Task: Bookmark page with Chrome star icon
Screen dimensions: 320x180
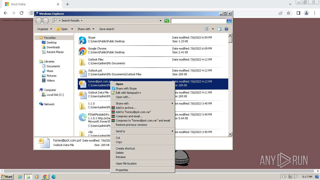Action: point(288,13)
